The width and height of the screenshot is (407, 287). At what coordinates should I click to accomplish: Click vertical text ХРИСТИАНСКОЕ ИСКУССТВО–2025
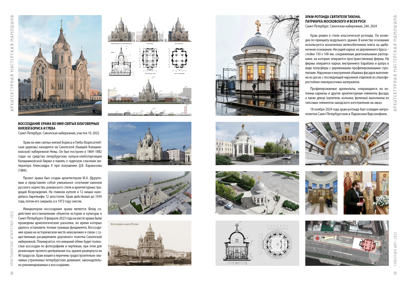[x=12, y=238]
